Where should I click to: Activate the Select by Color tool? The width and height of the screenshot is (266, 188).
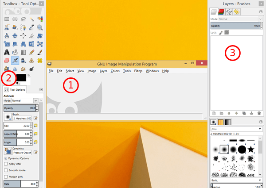(x=40, y=19)
